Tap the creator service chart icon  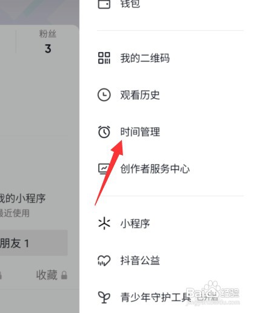pos(104,169)
